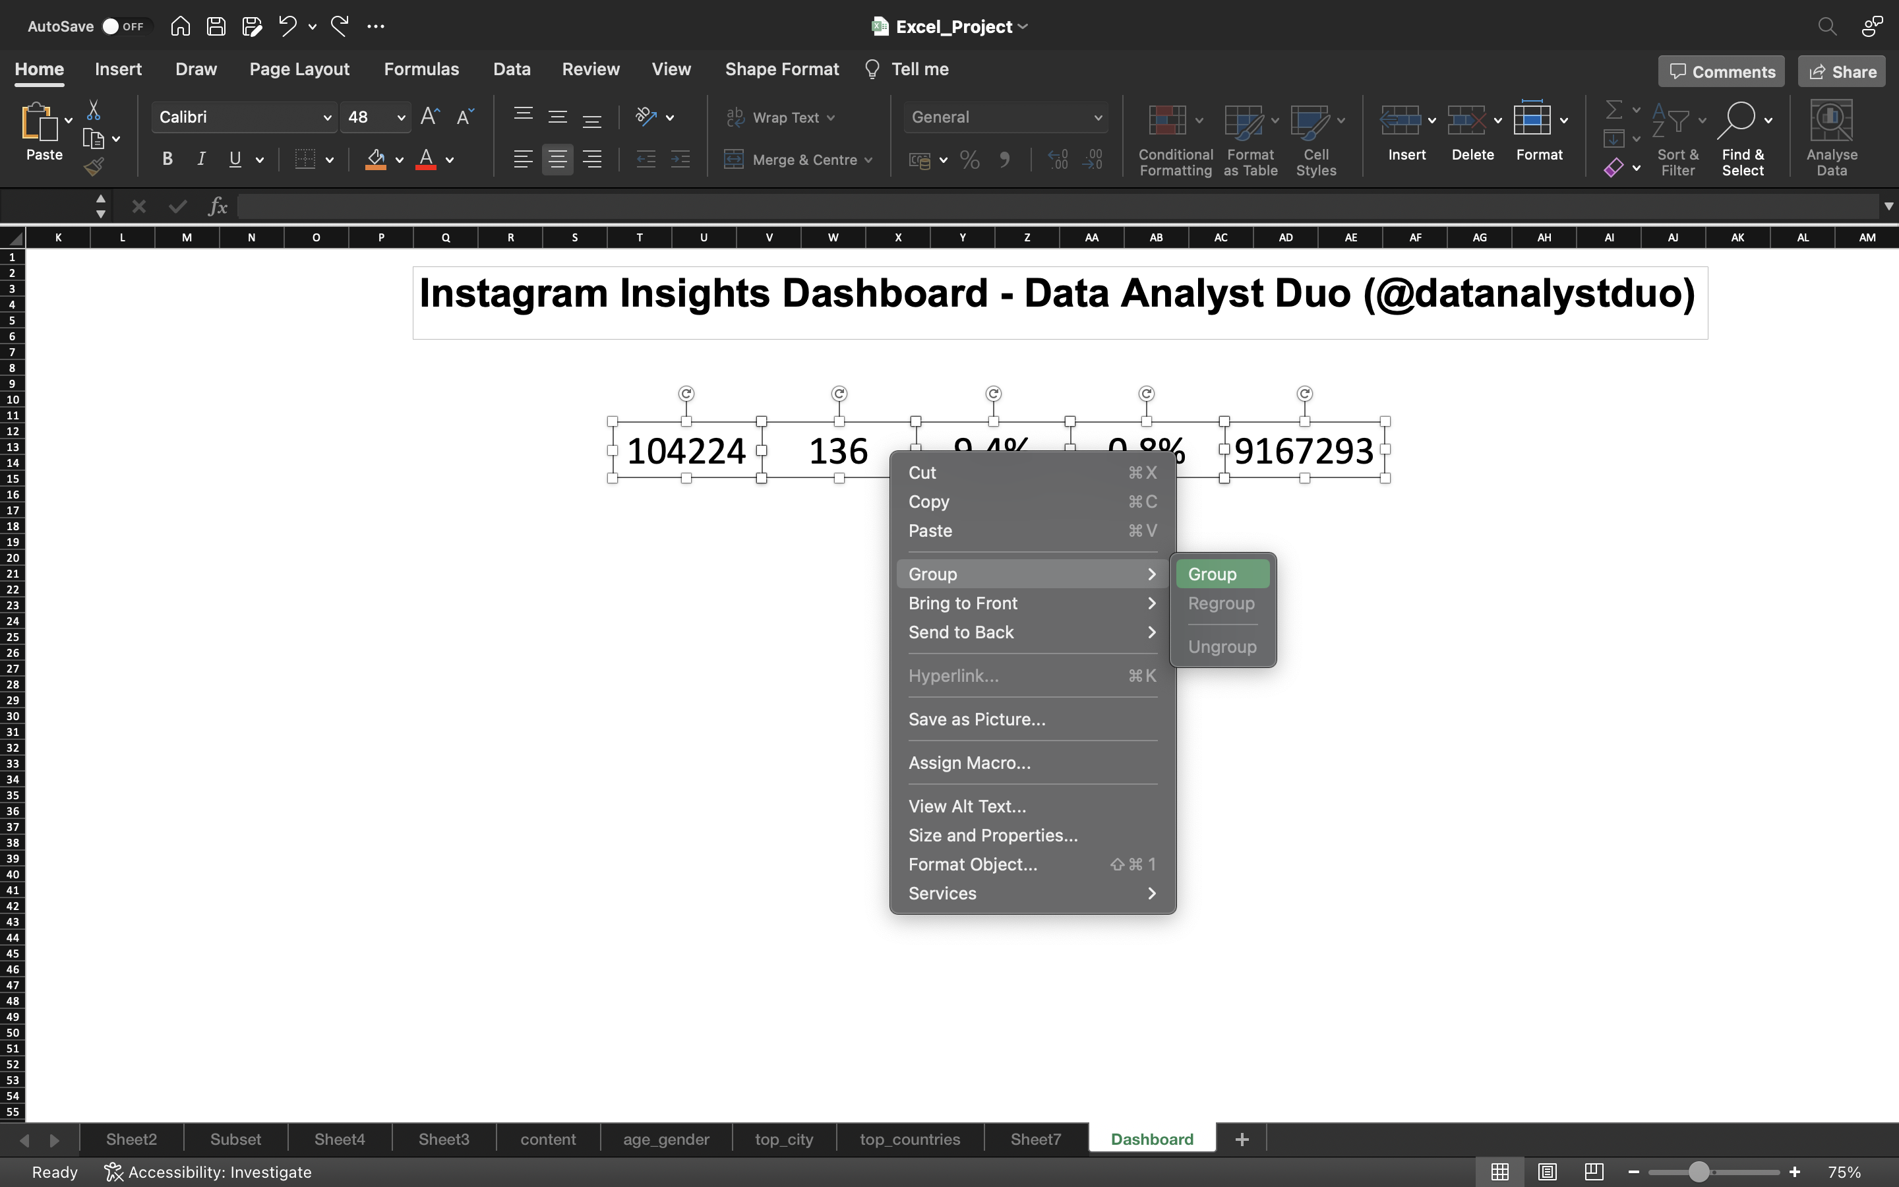Click the decrease decimal icon
Screen dimensions: 1899x1187
coord(1093,160)
